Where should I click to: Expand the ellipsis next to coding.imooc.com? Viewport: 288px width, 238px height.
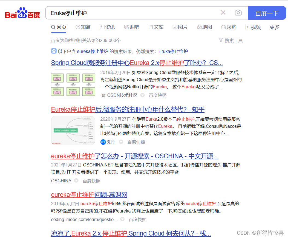click(122, 219)
